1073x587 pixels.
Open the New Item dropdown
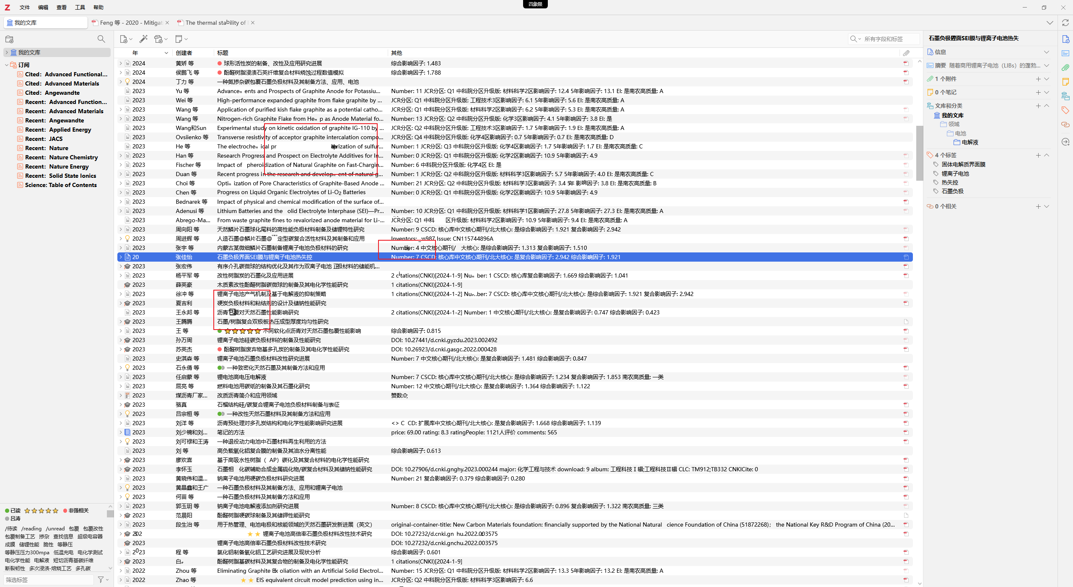click(126, 39)
